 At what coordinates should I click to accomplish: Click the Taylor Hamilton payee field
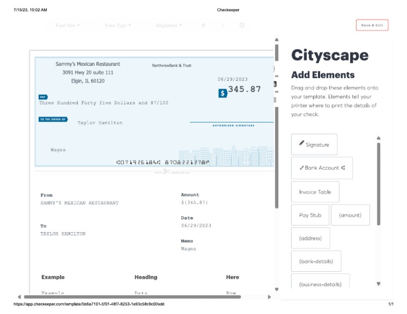tap(100, 123)
